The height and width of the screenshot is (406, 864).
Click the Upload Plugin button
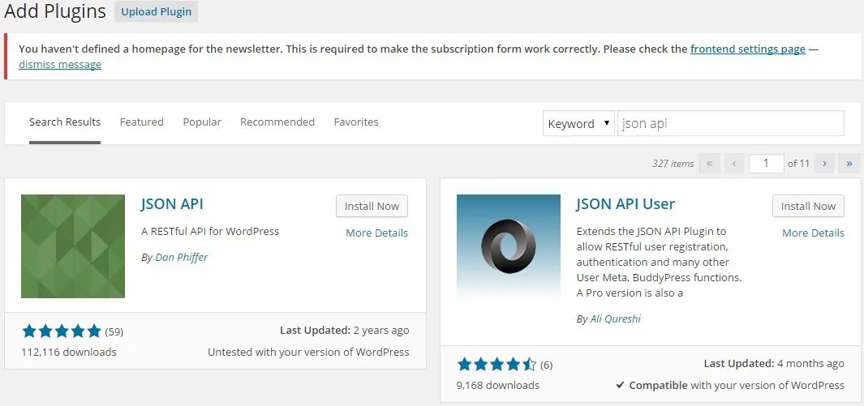[157, 11]
